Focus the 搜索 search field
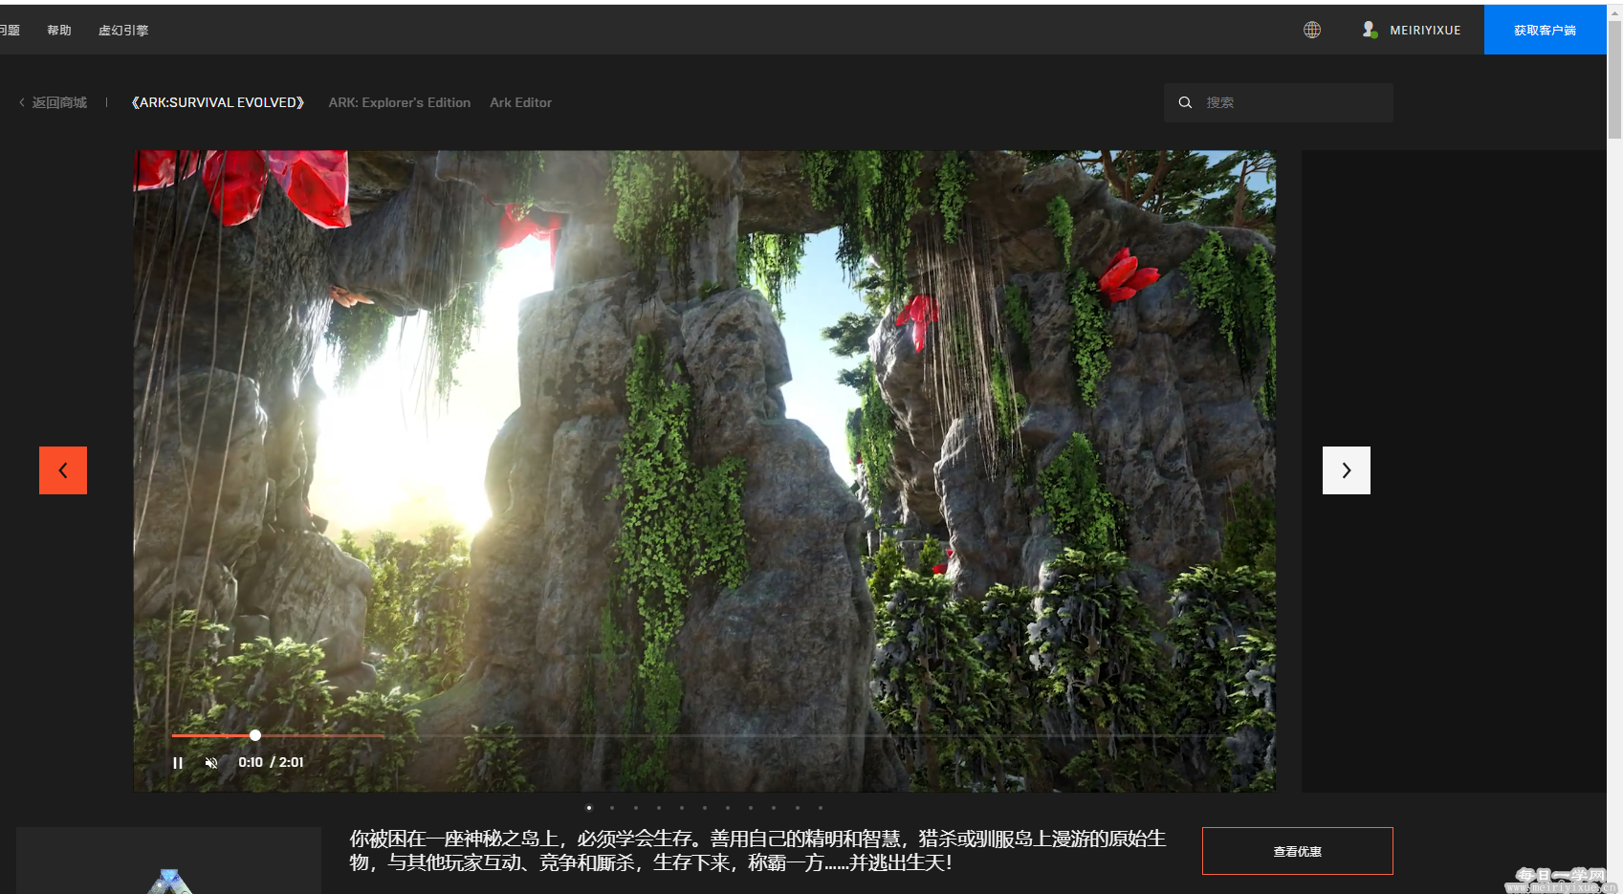The image size is (1623, 894). point(1279,102)
